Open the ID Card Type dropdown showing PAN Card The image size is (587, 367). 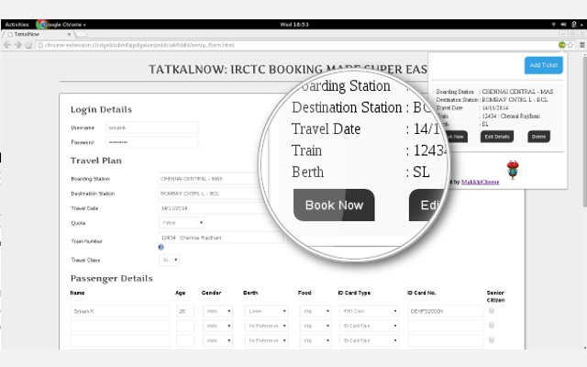coord(369,311)
